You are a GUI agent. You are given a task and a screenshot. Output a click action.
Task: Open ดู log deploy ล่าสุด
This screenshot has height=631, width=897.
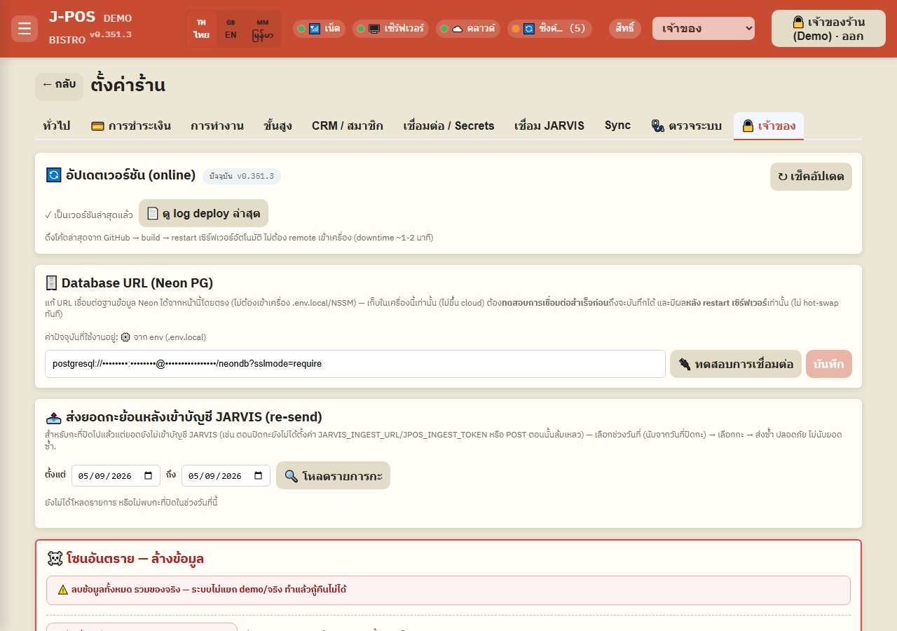point(203,213)
